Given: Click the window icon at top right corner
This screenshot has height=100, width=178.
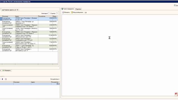Looking at the screenshot, I should point(175,6).
